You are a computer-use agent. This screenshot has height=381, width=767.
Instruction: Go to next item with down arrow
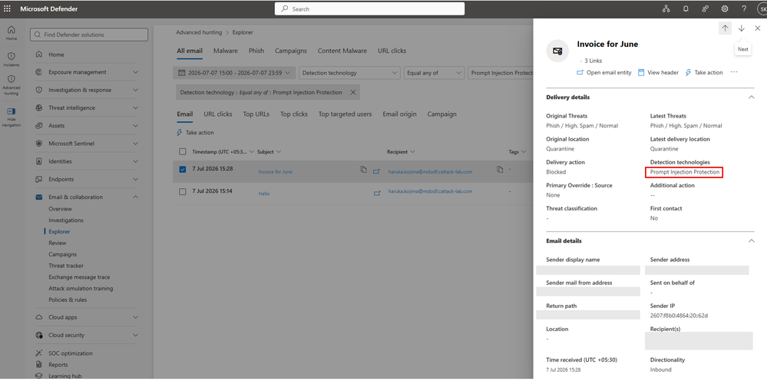click(x=742, y=28)
